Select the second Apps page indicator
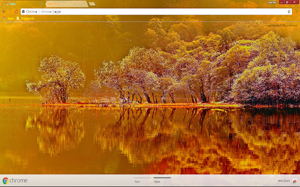Viewport: 300px width, 187px height. (162, 180)
